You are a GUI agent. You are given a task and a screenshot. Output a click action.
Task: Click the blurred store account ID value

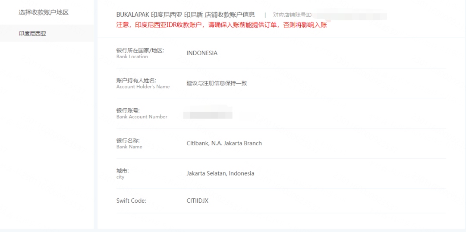349,16
